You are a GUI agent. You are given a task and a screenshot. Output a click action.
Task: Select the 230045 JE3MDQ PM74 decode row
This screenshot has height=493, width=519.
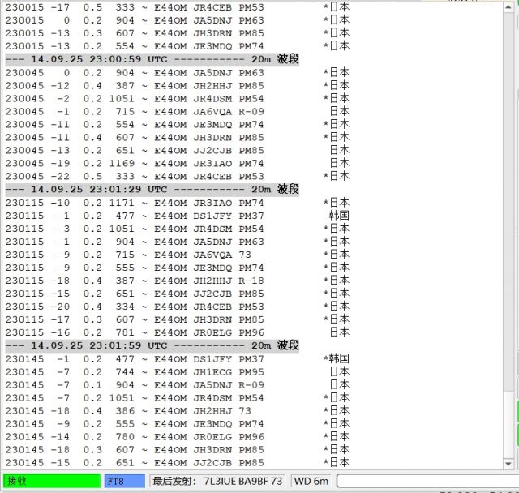(177, 124)
